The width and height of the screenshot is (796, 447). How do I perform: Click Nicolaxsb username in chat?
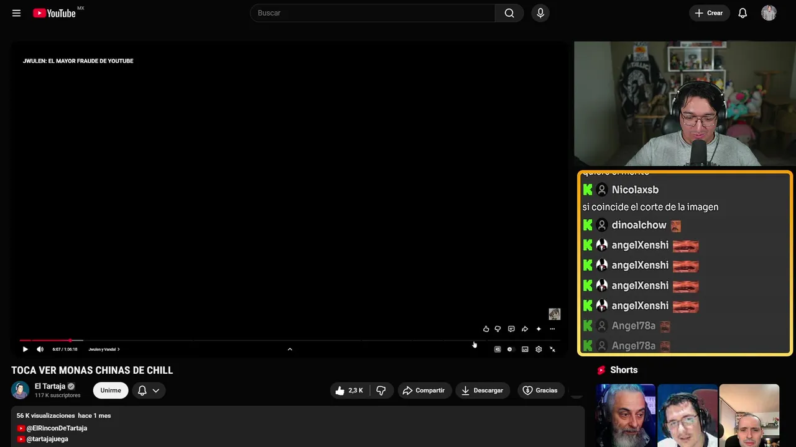pyautogui.click(x=635, y=190)
